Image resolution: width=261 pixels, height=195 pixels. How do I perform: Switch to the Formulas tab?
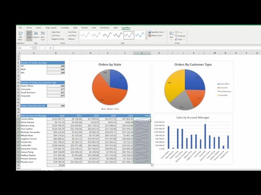[x=65, y=28]
